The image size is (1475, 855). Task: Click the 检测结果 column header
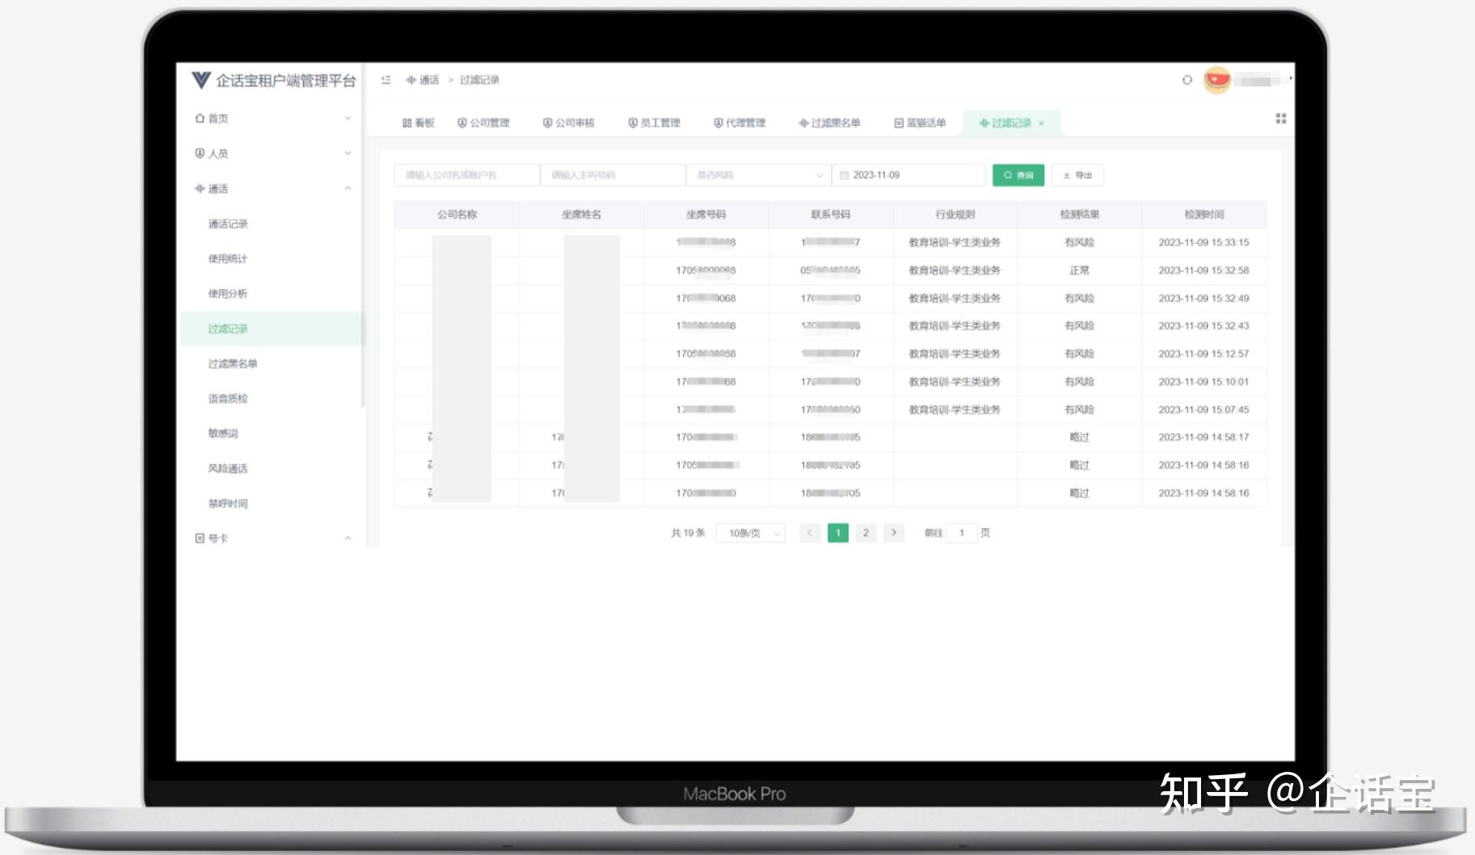pyautogui.click(x=1080, y=215)
